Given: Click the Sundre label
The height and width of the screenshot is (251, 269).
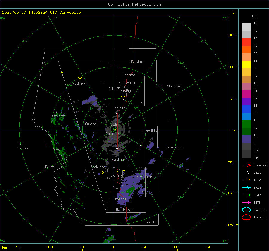Looking at the screenshot, I should coord(91,124).
